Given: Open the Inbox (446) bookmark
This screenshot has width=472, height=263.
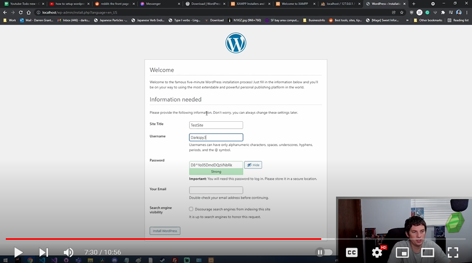Looking at the screenshot, I should point(73,20).
